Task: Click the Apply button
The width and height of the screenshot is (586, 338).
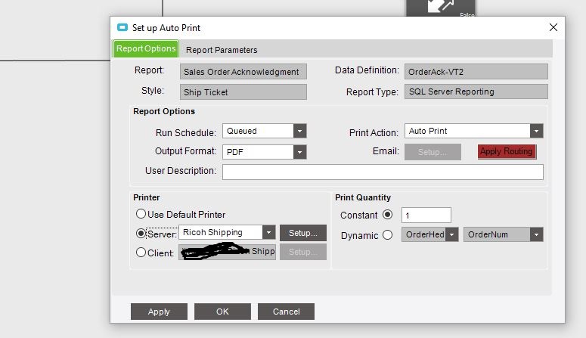Action: point(159,312)
